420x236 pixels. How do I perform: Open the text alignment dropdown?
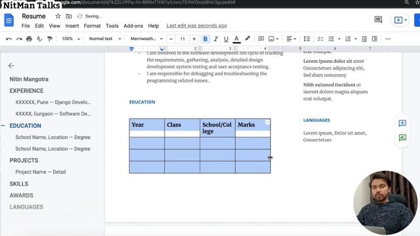pos(291,39)
